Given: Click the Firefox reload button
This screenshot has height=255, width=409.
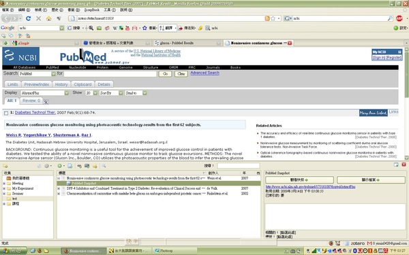Looking at the screenshot, I should 29,18.
